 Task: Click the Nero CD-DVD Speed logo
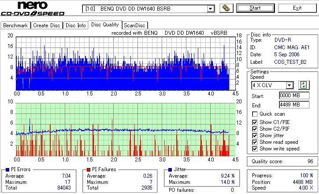click(x=33, y=8)
